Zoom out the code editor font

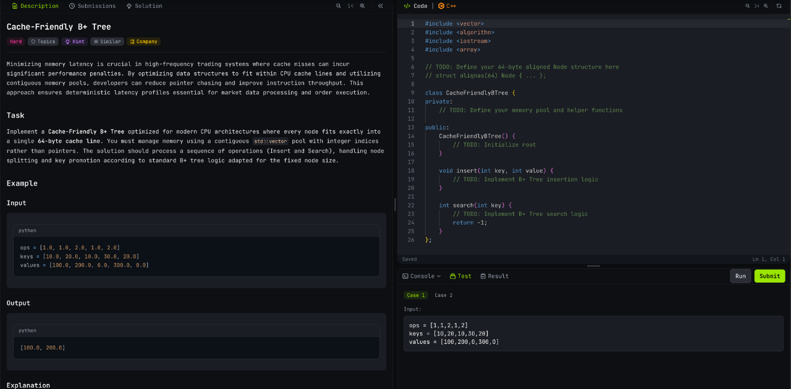tap(747, 6)
